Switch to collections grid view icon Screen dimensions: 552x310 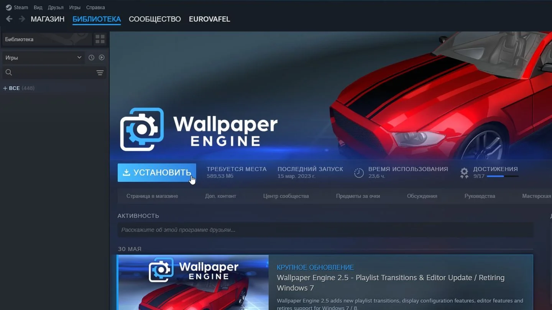point(100,39)
